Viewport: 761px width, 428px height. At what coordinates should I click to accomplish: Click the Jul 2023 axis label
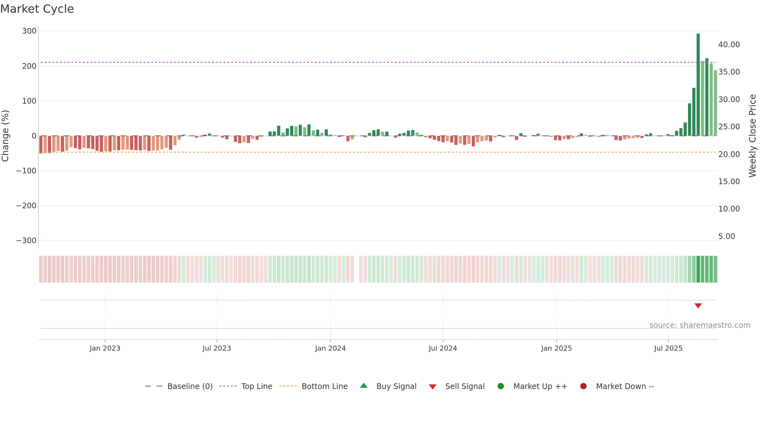(217, 348)
